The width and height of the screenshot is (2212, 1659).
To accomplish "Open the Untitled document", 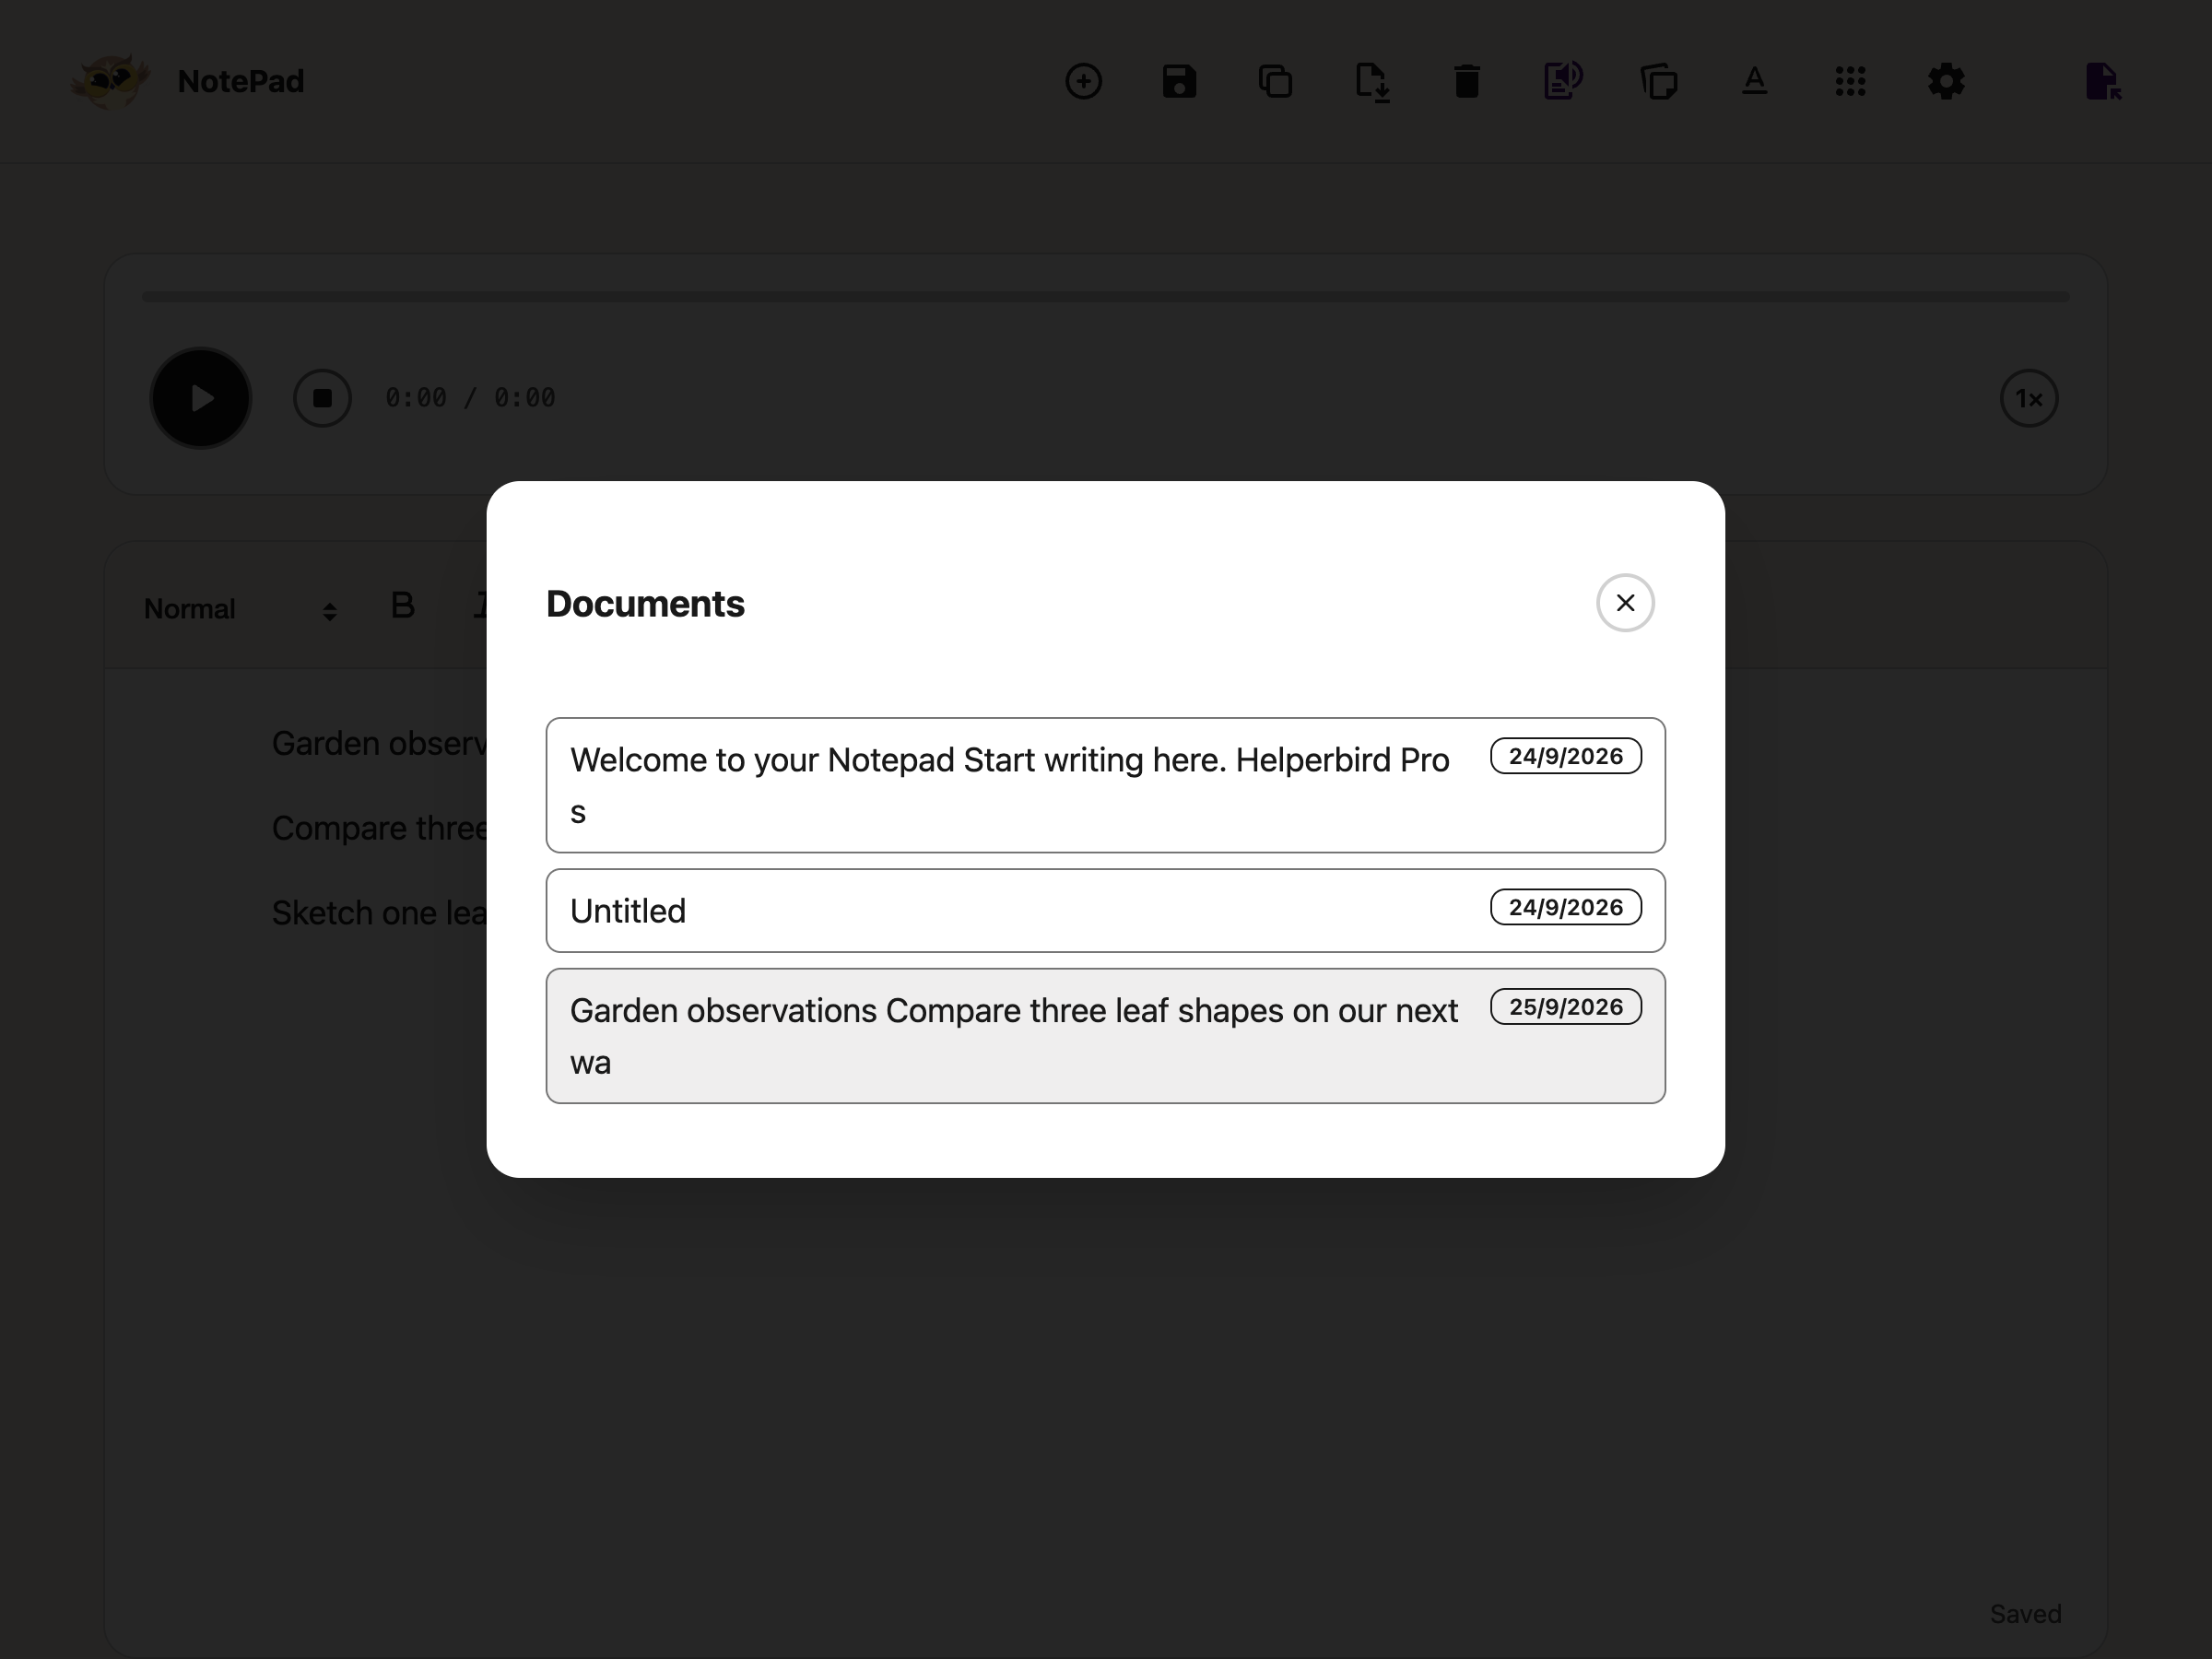I will click(x=1105, y=910).
